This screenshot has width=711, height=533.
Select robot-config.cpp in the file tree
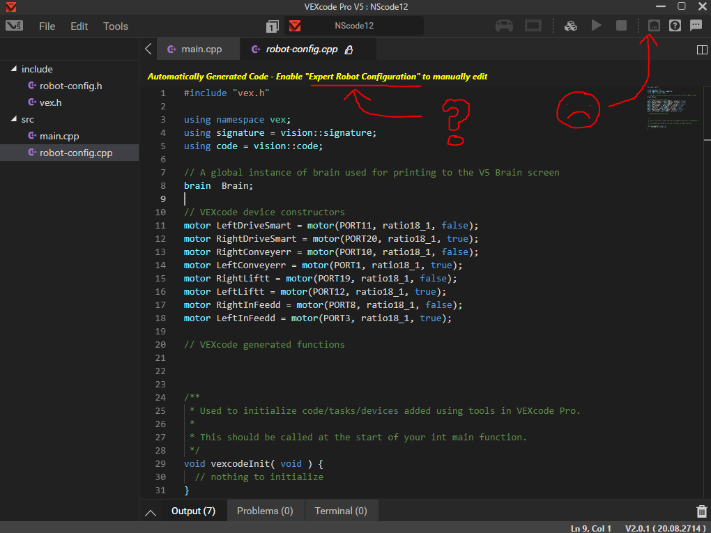click(x=70, y=153)
